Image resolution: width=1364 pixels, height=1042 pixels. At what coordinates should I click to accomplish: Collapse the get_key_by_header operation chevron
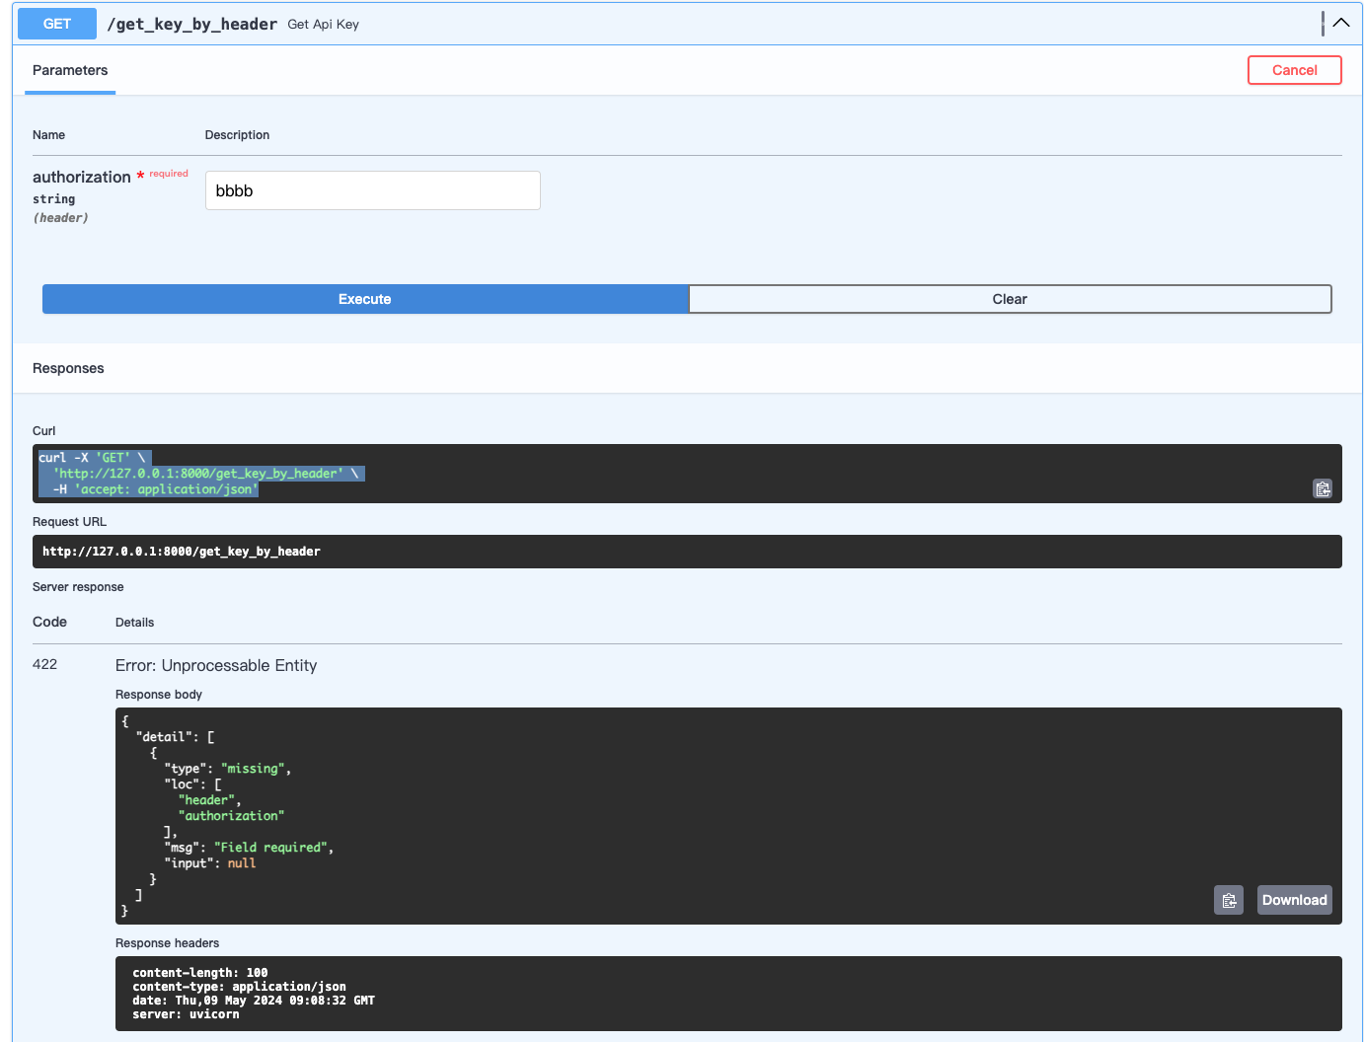[1340, 23]
